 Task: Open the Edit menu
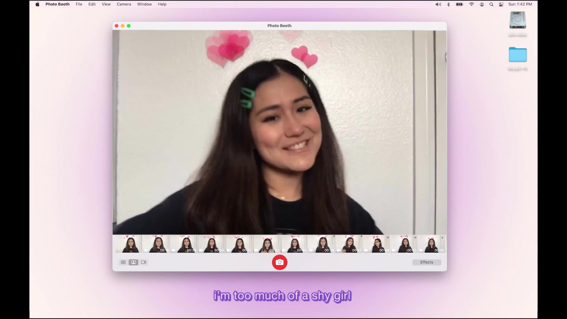(x=92, y=4)
